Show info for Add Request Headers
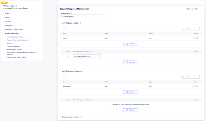The image size is (206, 121). coord(81,23)
